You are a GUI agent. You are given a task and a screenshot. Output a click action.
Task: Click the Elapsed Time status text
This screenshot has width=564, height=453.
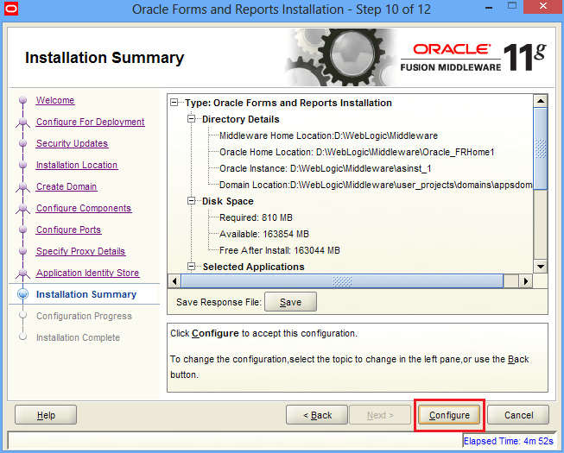[x=508, y=441]
